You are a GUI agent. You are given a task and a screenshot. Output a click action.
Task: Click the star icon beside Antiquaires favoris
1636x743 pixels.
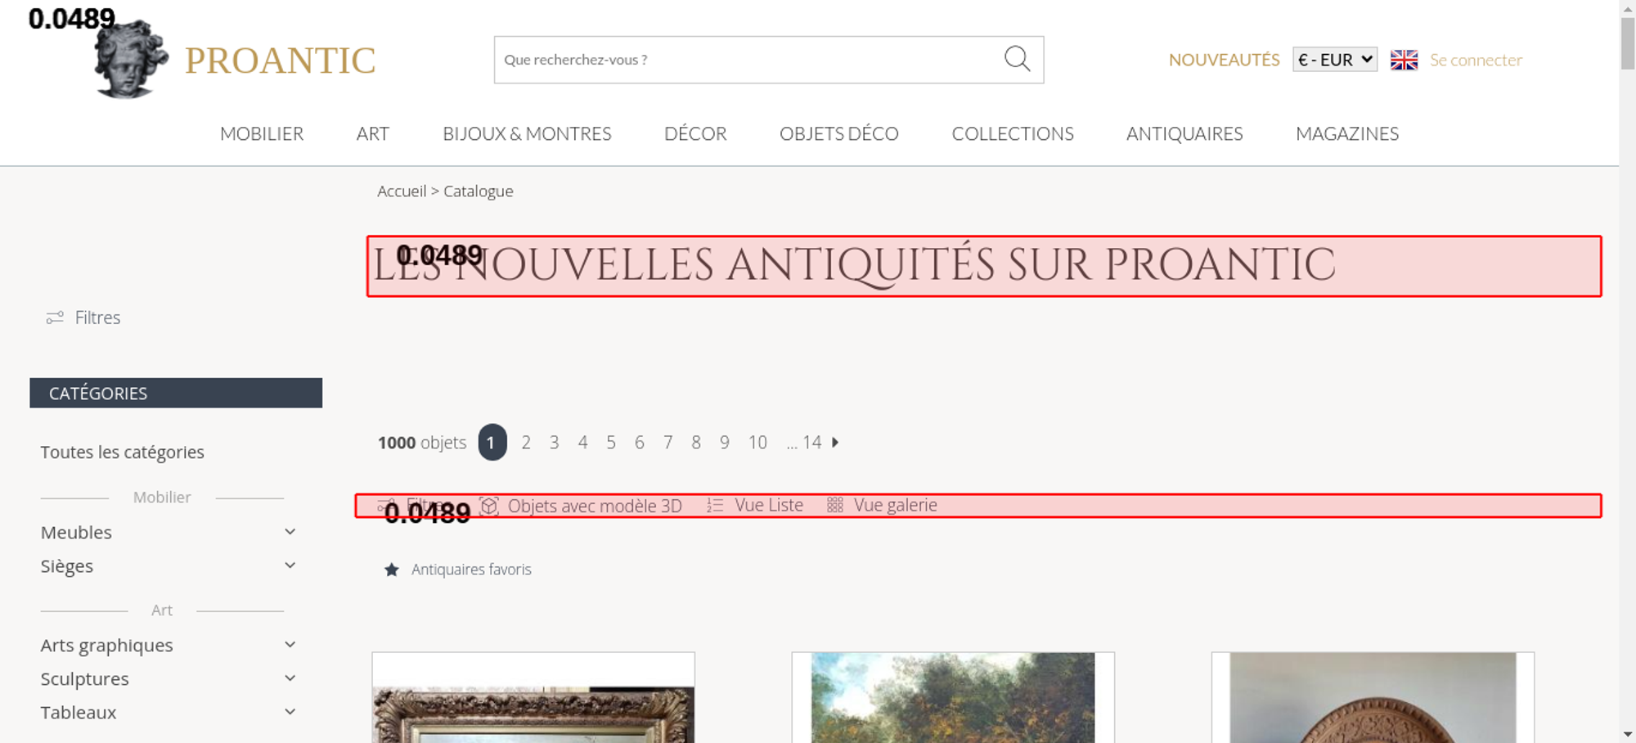click(392, 570)
